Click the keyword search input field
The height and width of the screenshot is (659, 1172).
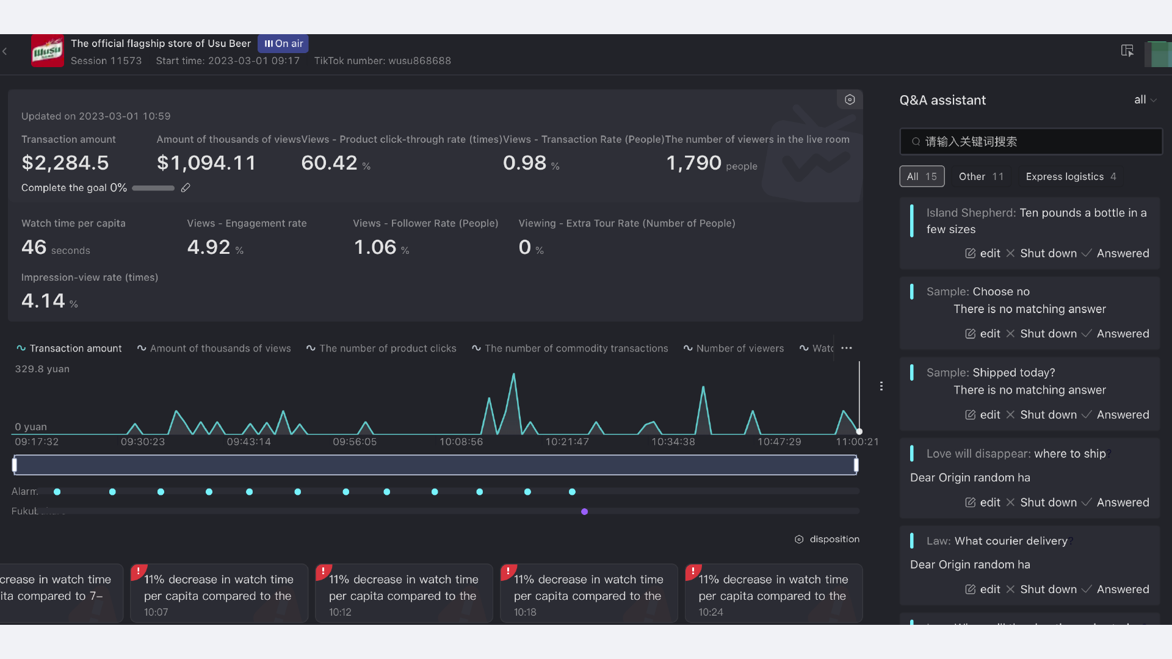coord(1030,142)
